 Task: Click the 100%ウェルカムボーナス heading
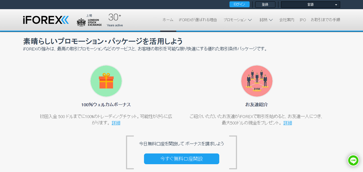(x=106, y=104)
